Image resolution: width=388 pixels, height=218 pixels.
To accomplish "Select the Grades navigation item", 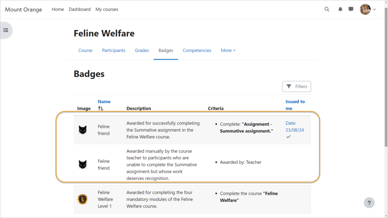I will (142, 50).
